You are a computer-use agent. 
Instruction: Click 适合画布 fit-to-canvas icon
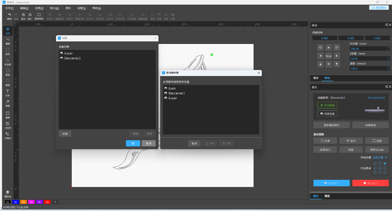coord(39,16)
